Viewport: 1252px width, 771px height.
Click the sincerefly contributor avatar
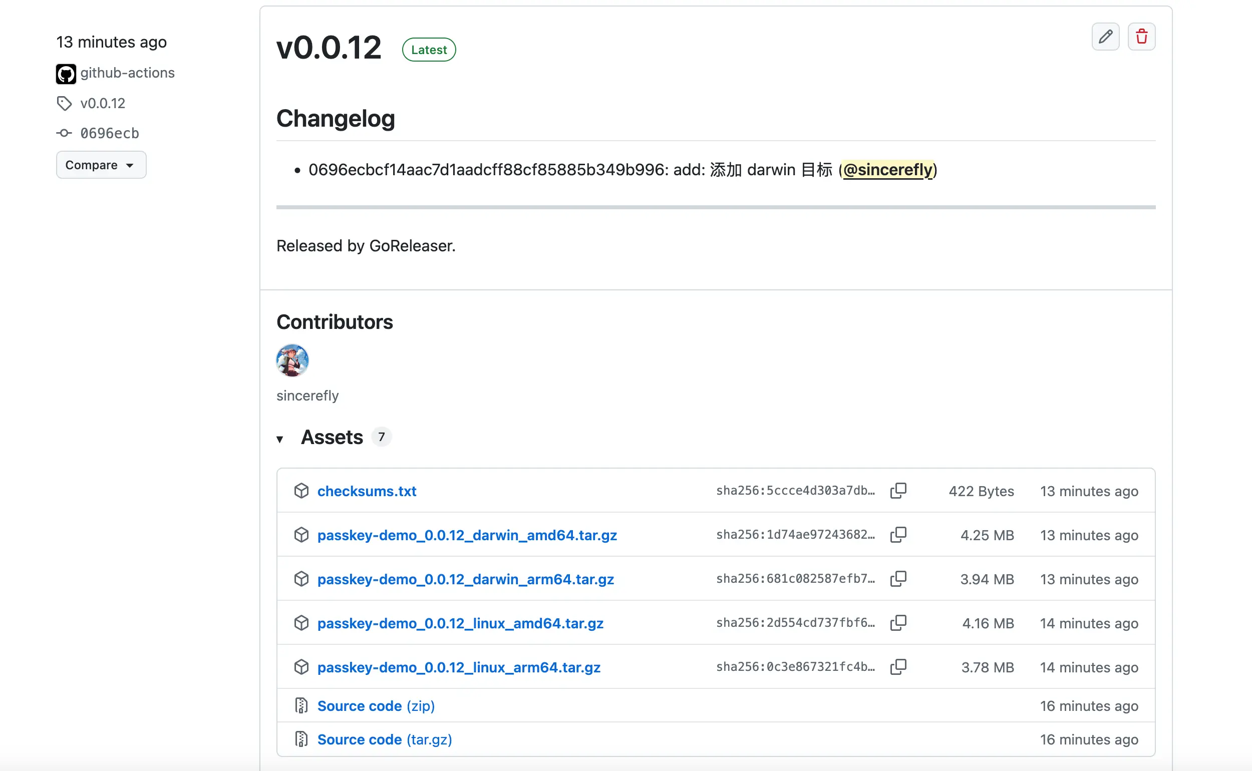point(292,360)
